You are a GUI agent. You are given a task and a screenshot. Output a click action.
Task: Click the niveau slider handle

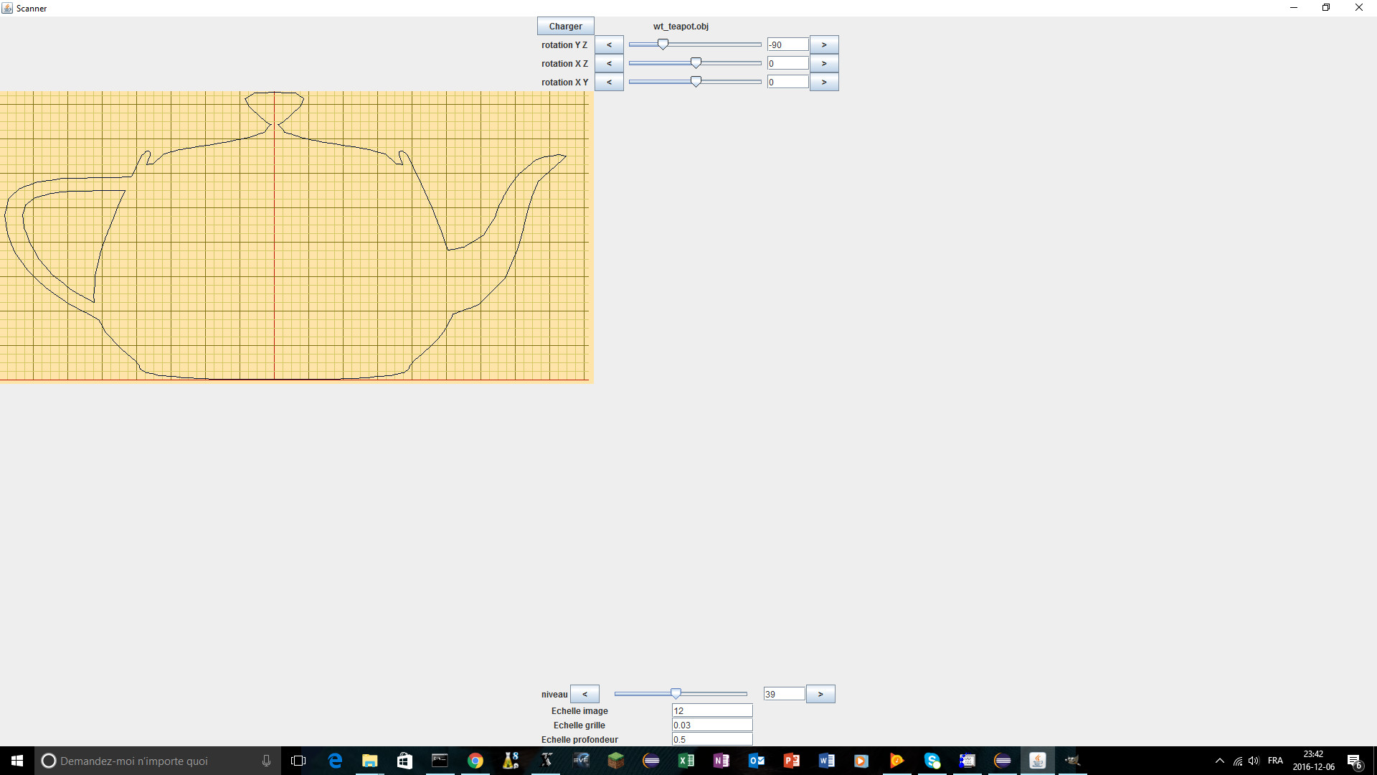click(x=676, y=694)
